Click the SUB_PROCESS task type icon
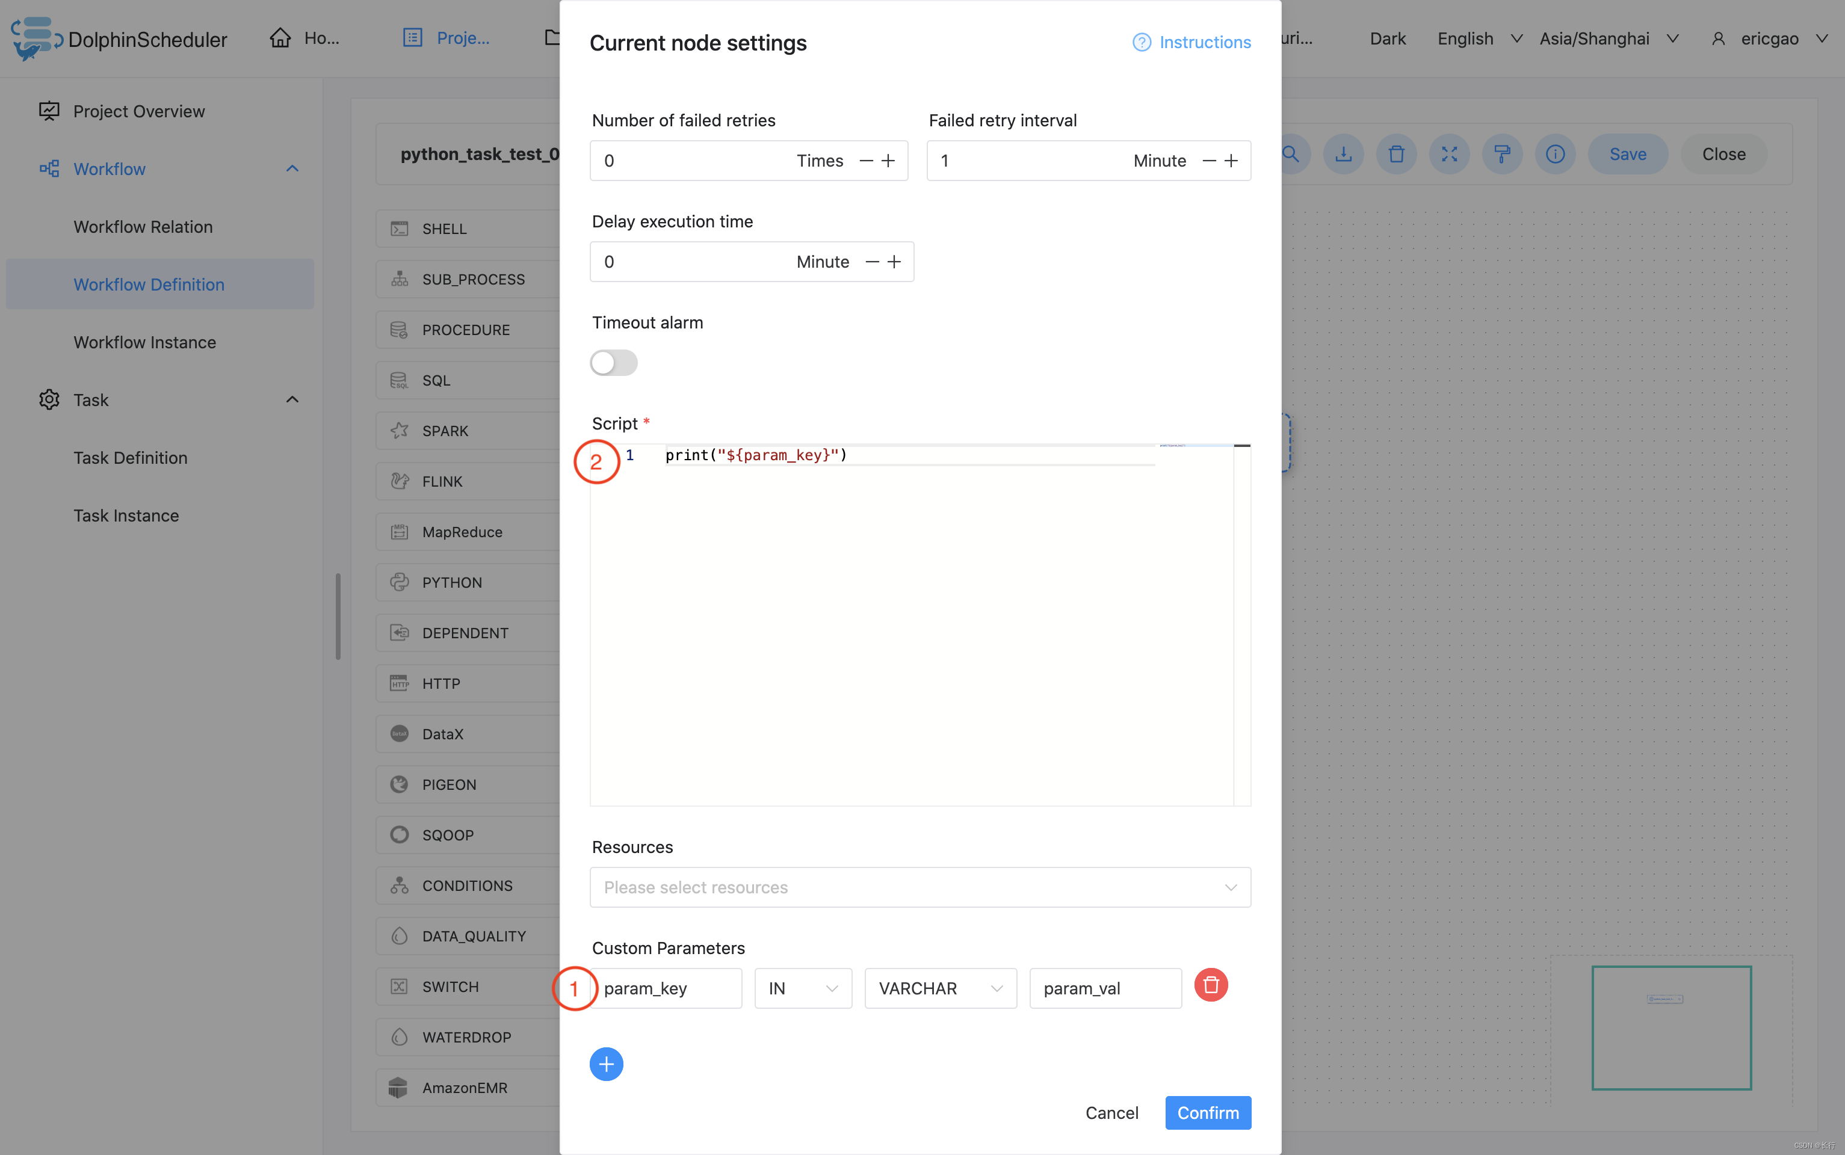This screenshot has width=1845, height=1155. pyautogui.click(x=400, y=278)
